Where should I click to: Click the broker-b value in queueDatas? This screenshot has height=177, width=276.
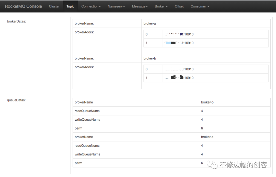[x=207, y=102]
